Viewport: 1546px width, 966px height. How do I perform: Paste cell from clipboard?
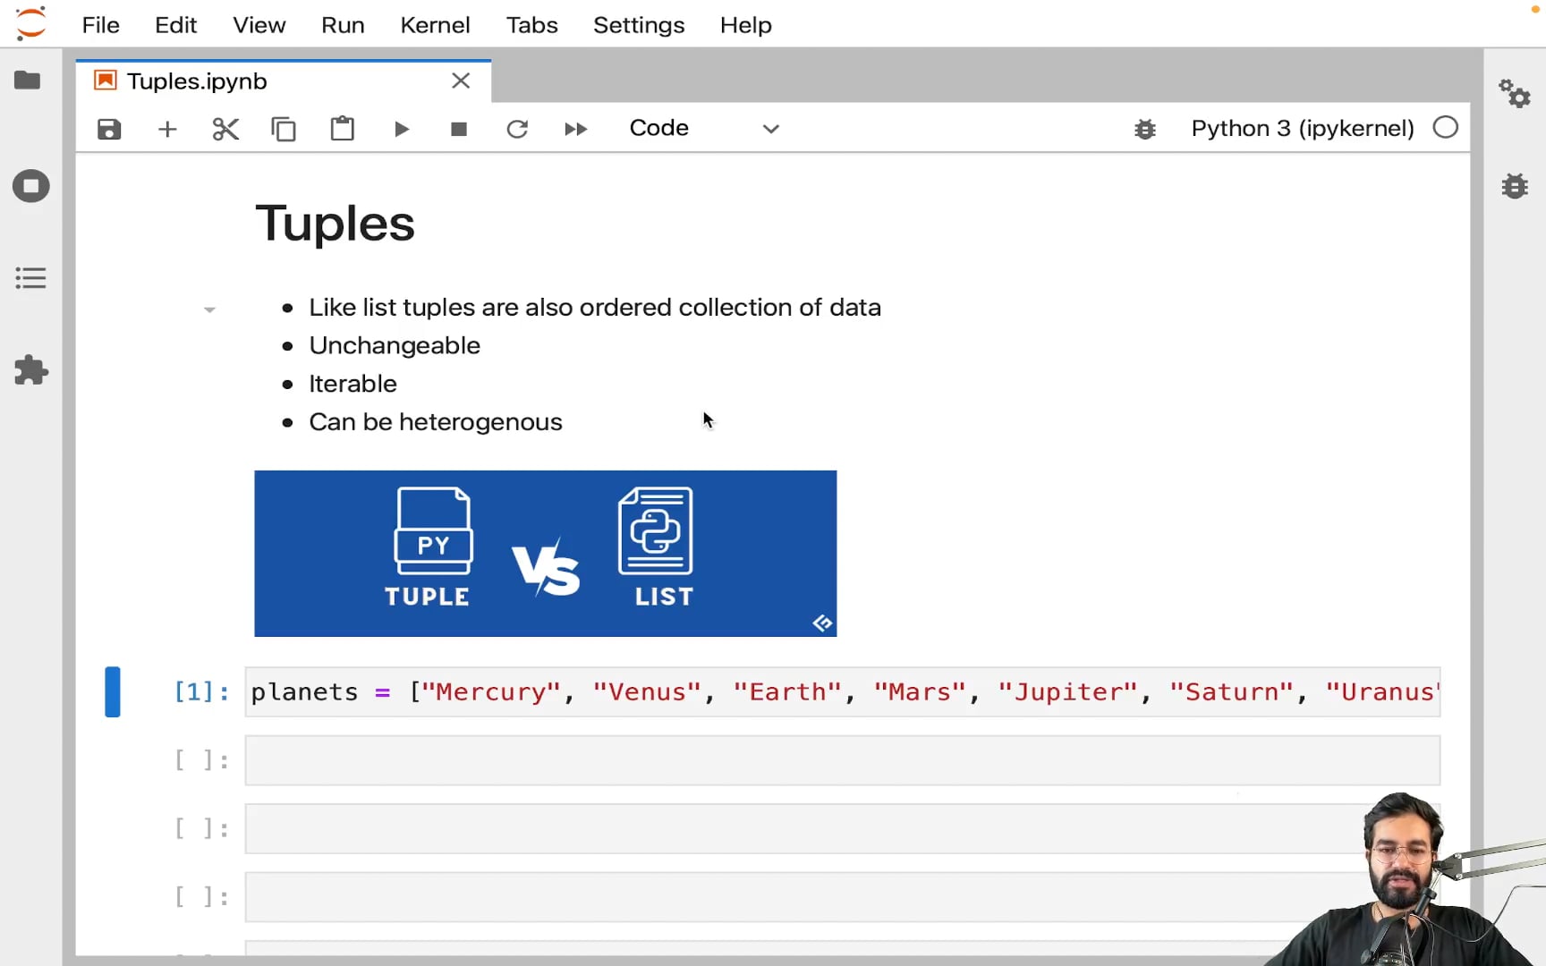click(x=342, y=129)
